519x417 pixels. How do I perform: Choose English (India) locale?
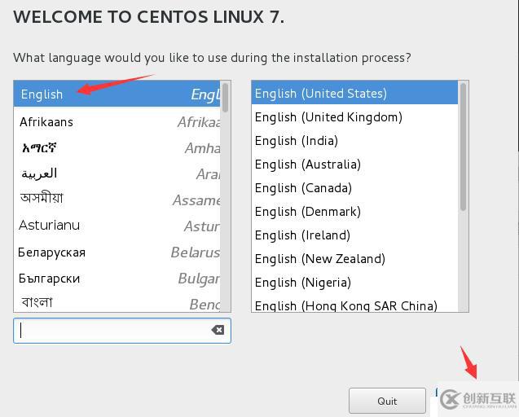coord(355,141)
